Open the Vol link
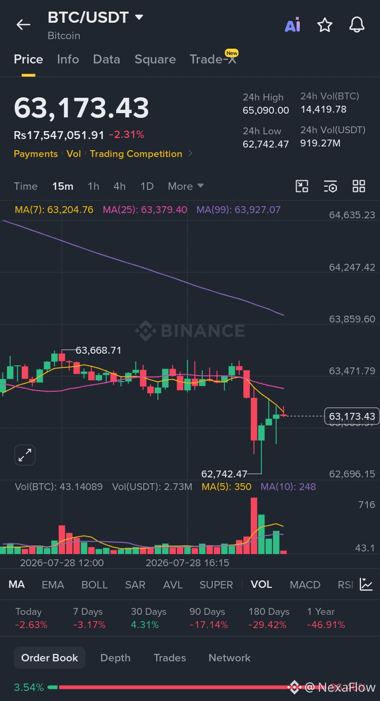This screenshot has width=380, height=701. point(74,154)
